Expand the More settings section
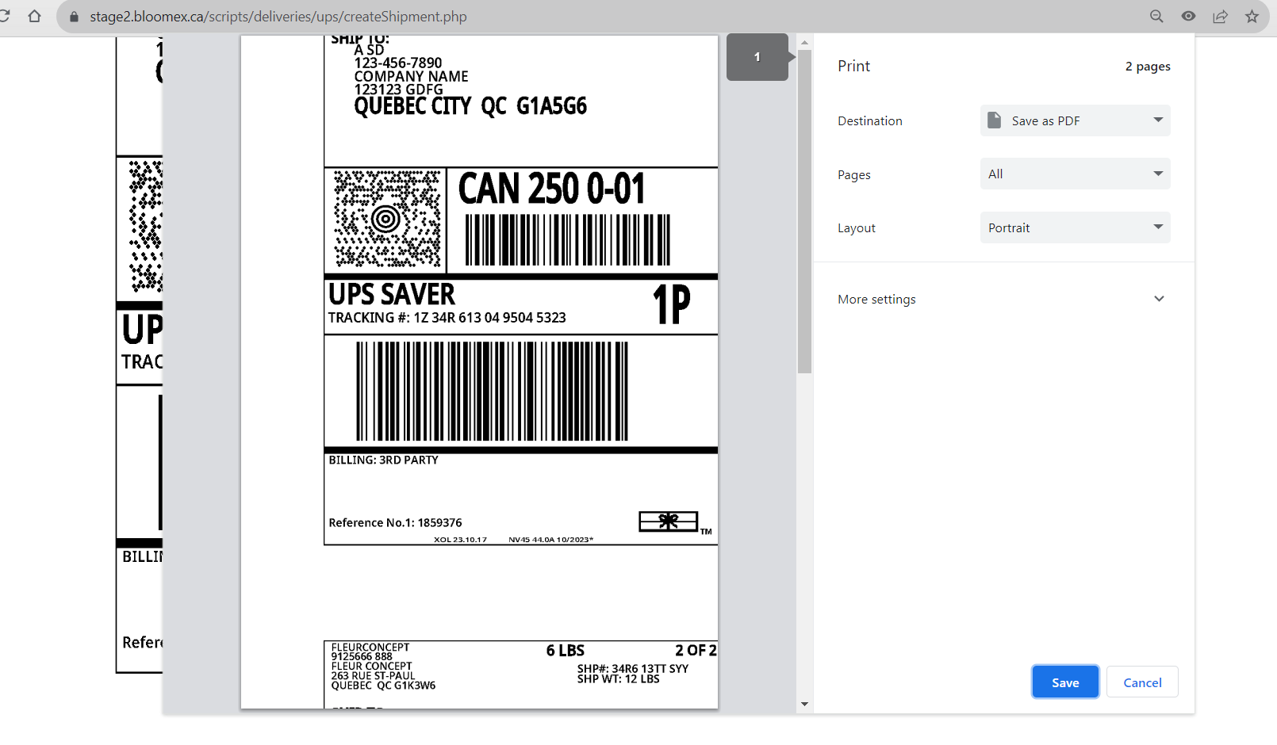Image resolution: width=1277 pixels, height=745 pixels. [x=1003, y=299]
